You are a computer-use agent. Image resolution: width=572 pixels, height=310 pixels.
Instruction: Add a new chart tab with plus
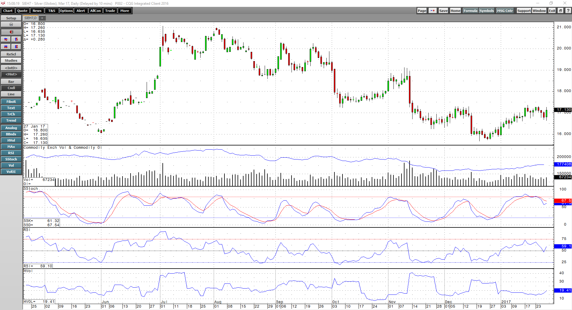click(x=42, y=18)
